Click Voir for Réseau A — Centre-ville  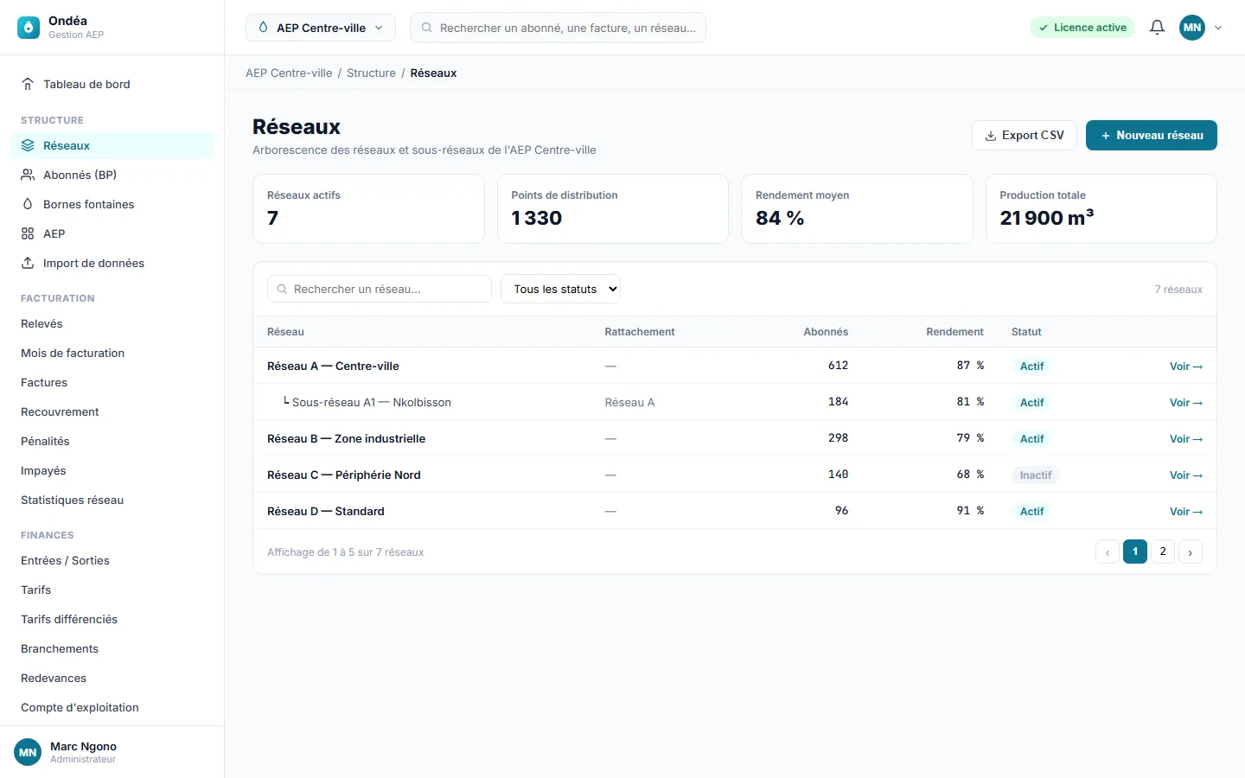1186,367
